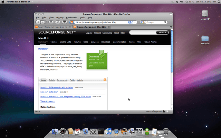Switch to the first SourceForge.net: Mac4Lin: m... tab

(x=54, y=27)
